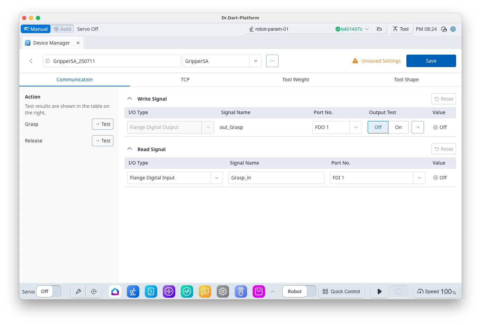The width and height of the screenshot is (481, 325).
Task: Toggle the Servo Off switch
Action: pyautogui.click(x=49, y=291)
